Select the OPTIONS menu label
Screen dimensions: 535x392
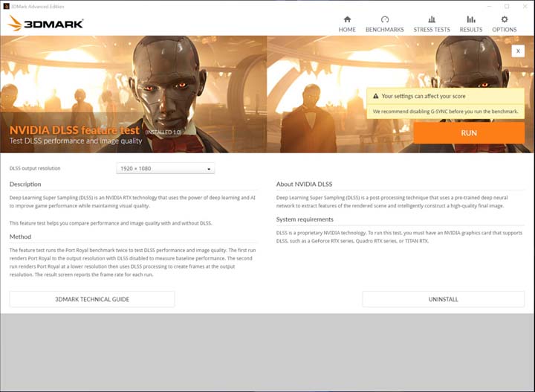(505, 30)
